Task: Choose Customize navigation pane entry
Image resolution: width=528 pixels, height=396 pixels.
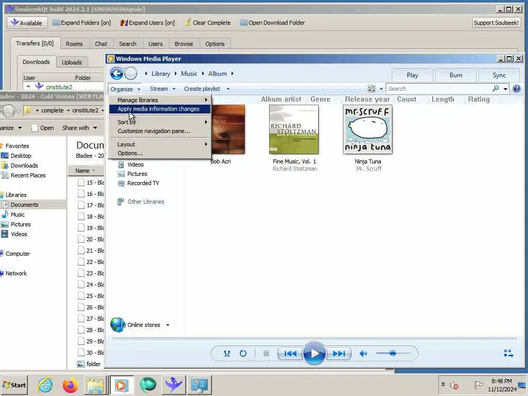Action: [x=160, y=131]
